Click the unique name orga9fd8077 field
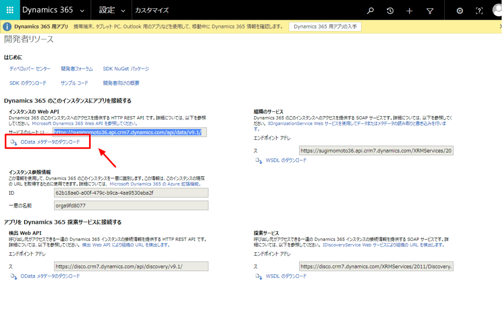This screenshot has height=332, width=502. pyautogui.click(x=131, y=206)
